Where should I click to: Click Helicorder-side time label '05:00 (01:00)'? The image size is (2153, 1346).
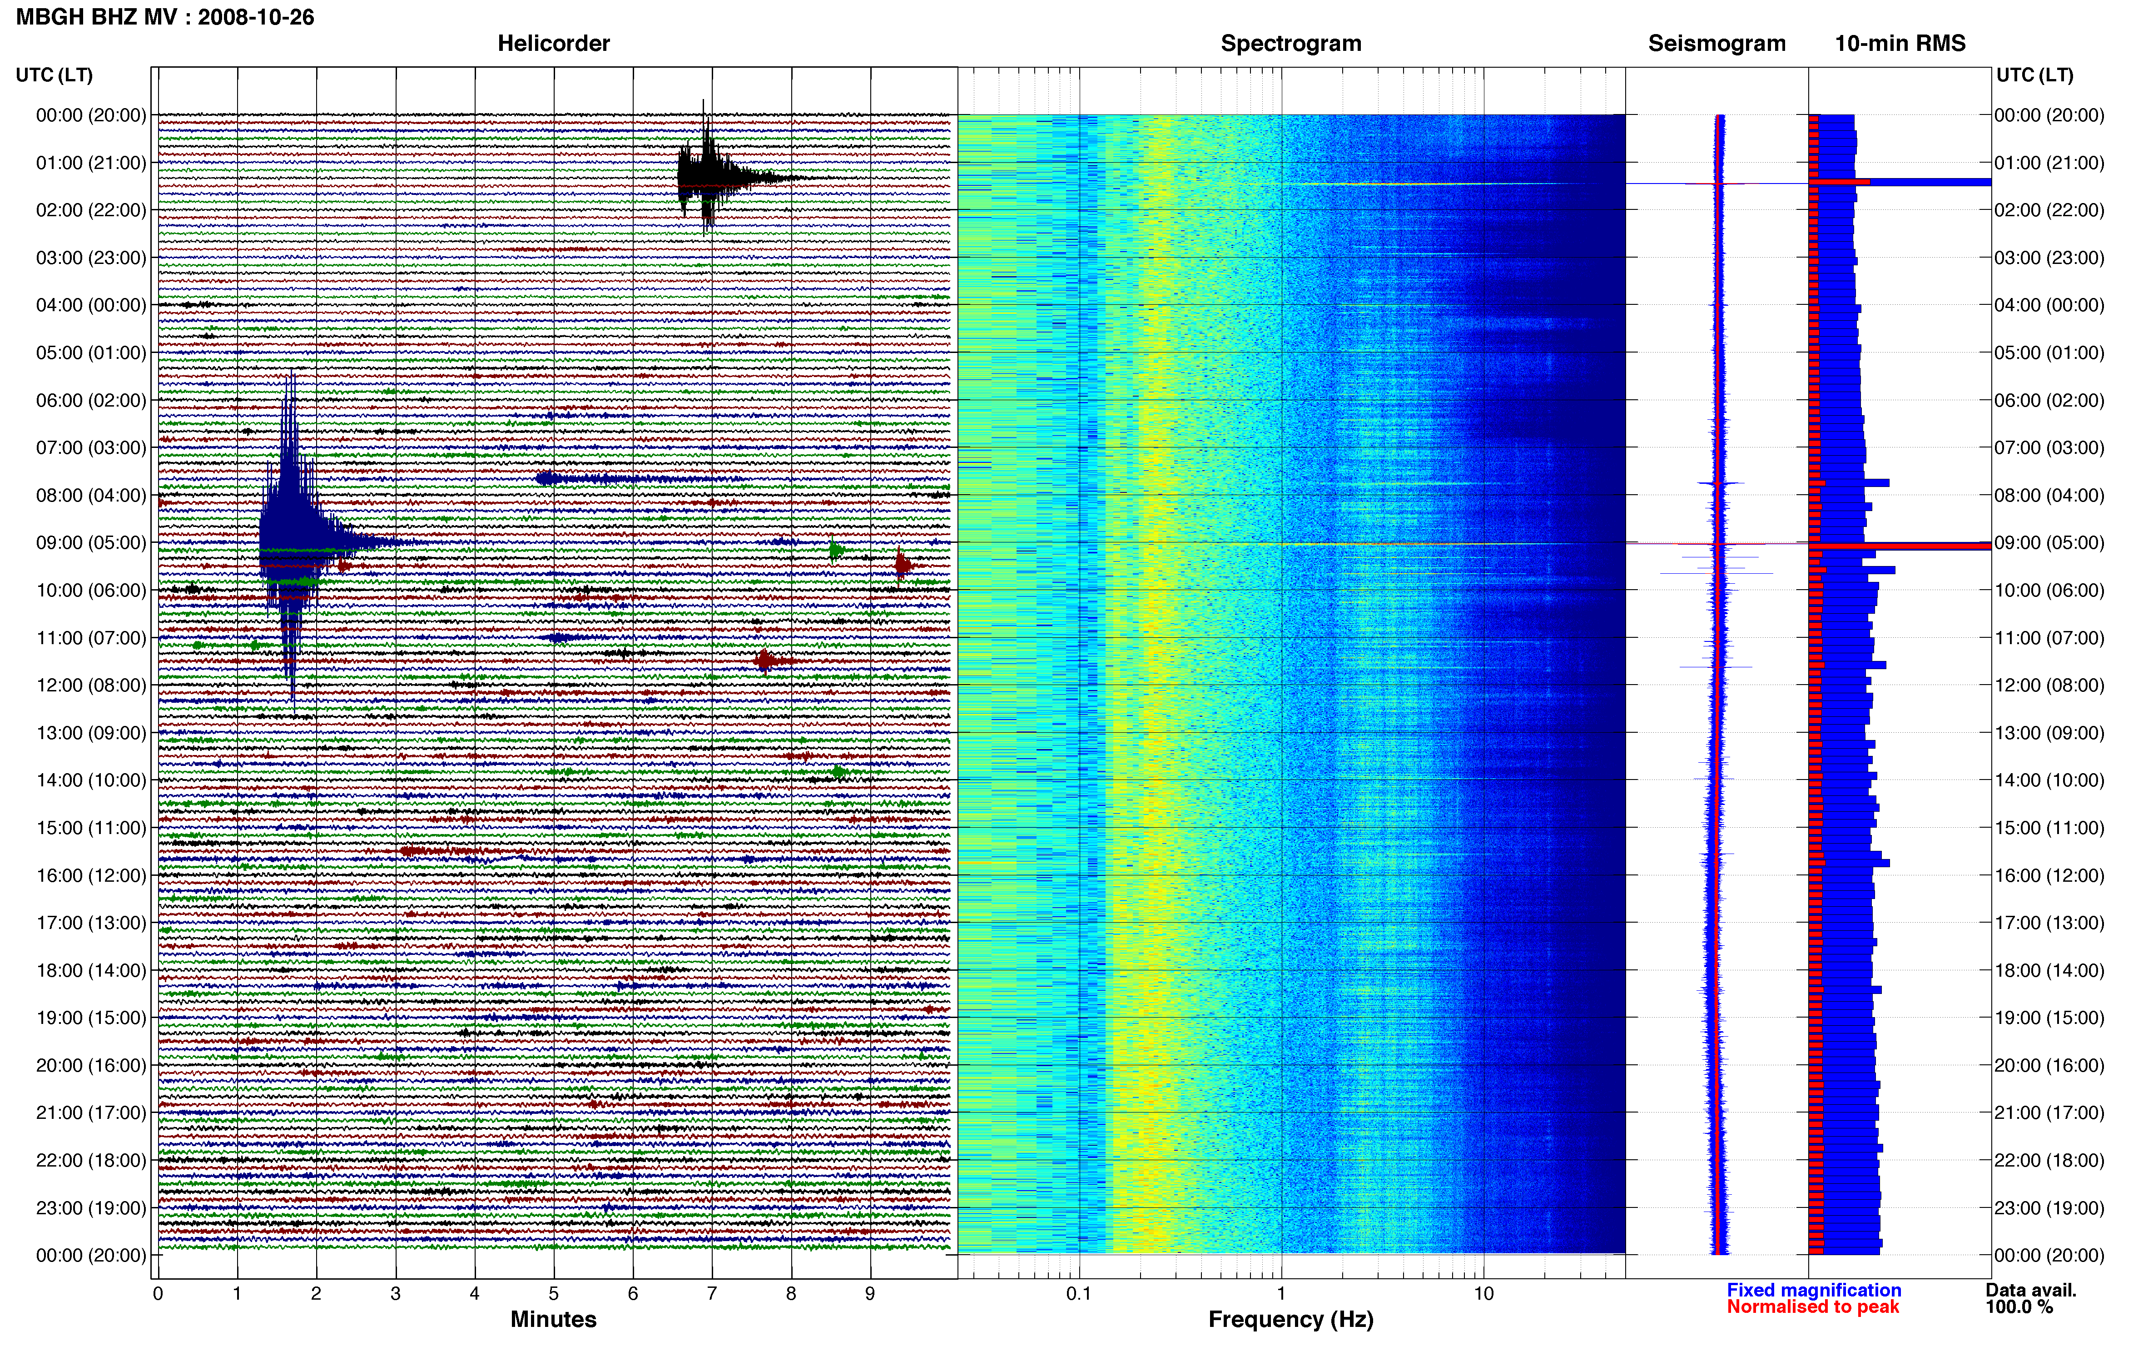[91, 353]
